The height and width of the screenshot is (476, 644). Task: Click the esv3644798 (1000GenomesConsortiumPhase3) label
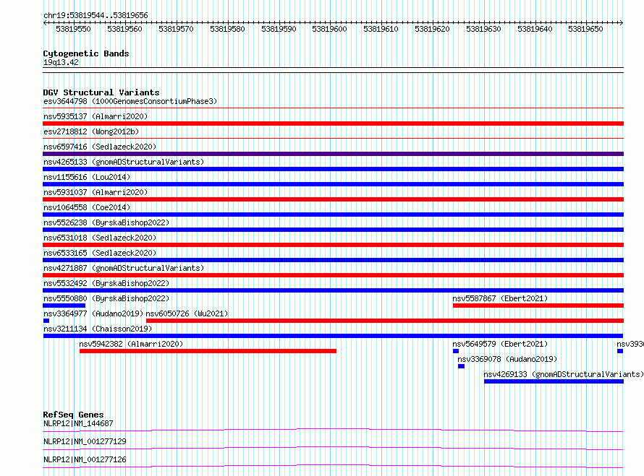tap(130, 101)
